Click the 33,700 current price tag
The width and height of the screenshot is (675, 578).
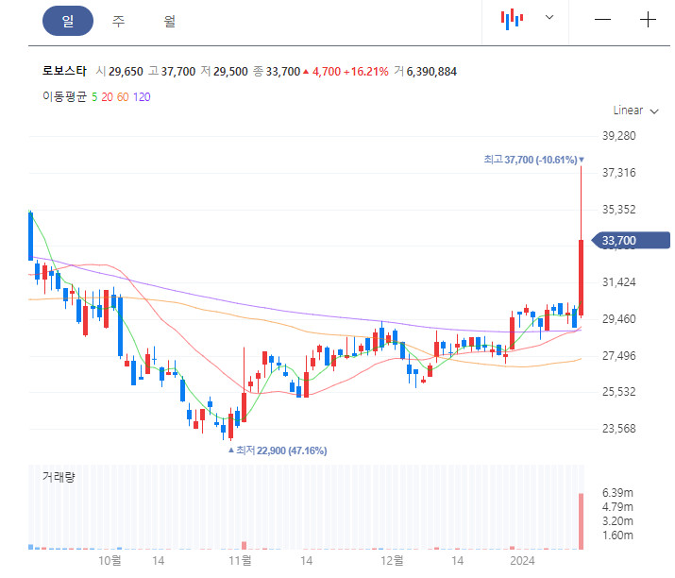(631, 240)
